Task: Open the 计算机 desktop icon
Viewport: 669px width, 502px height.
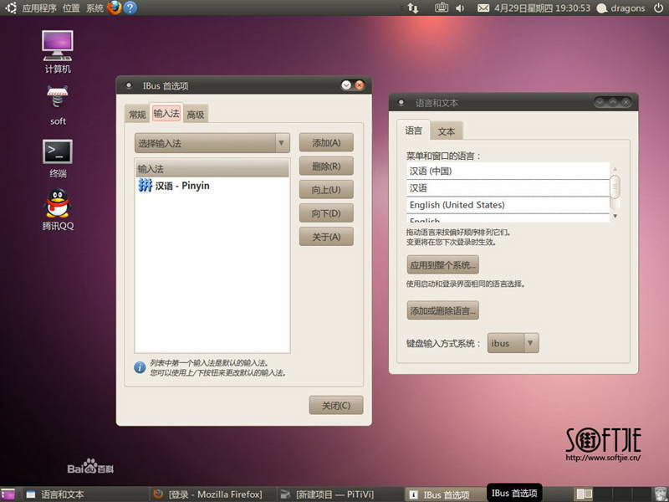Action: pyautogui.click(x=58, y=44)
